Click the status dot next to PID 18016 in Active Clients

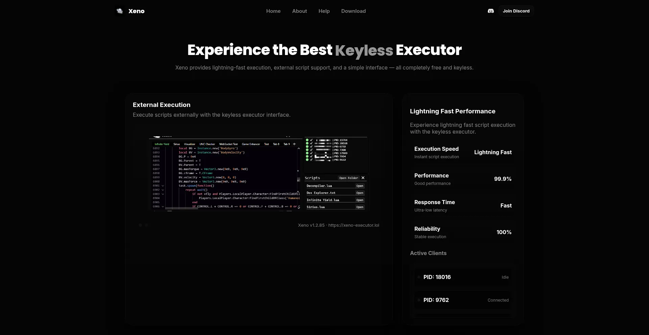419,277
